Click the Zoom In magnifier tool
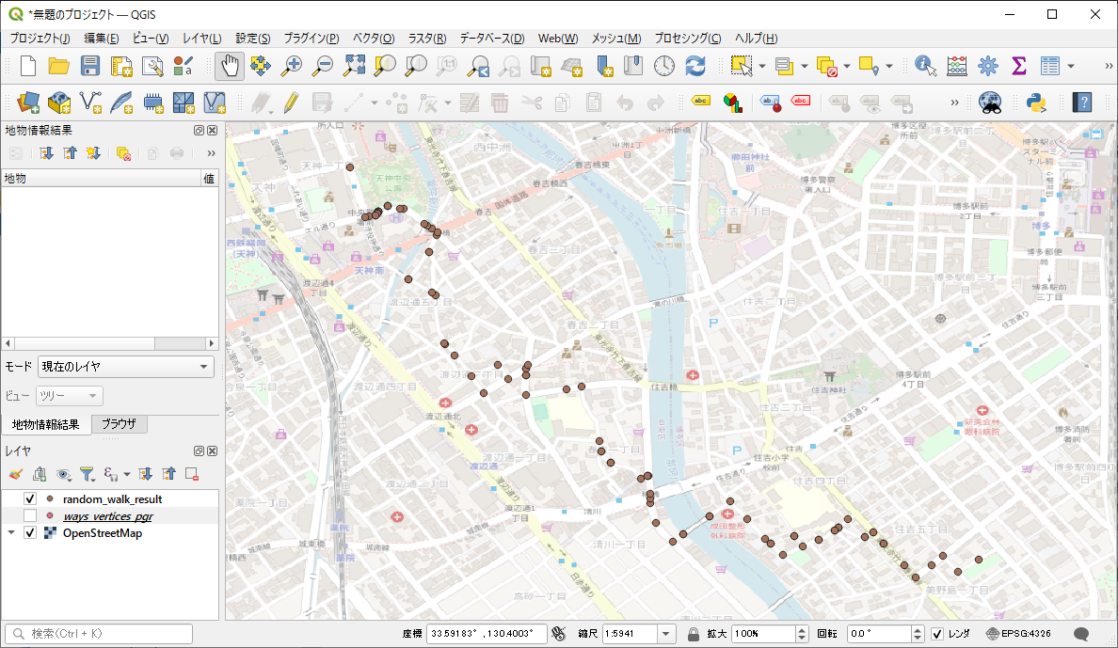 [293, 66]
